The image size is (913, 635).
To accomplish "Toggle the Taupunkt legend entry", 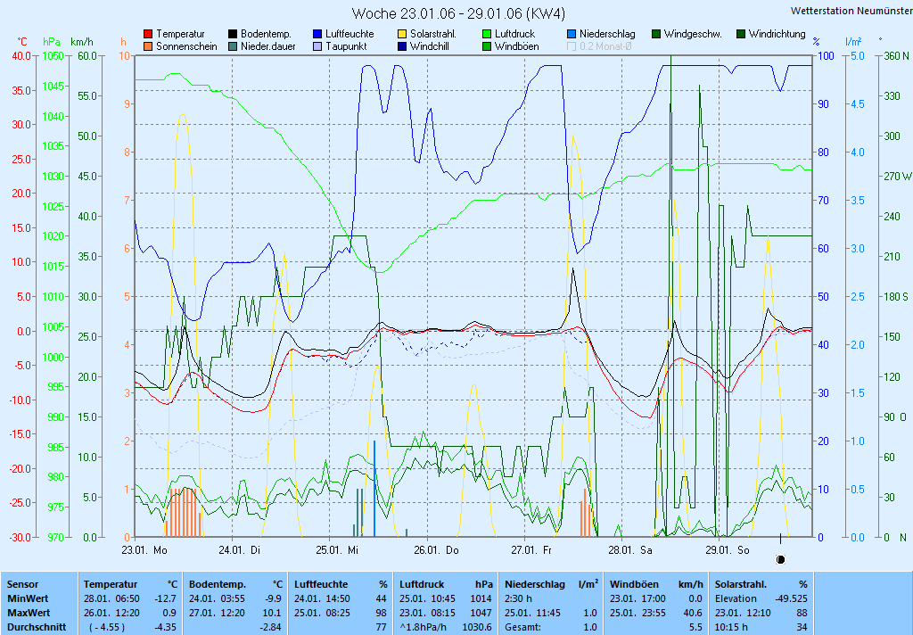I will point(340,46).
